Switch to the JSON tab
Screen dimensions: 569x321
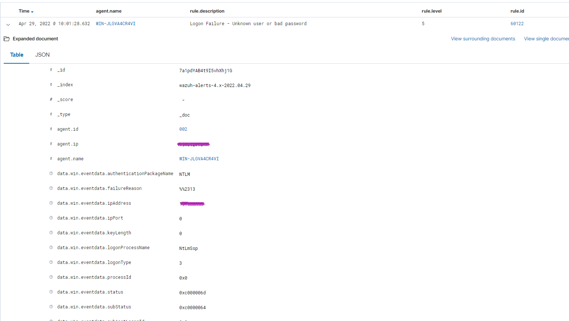[x=42, y=54]
